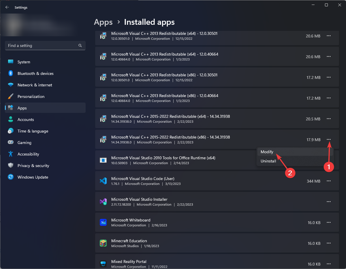Close the Settings window
Image resolution: width=346 pixels, height=269 pixels.
tap(339, 5)
